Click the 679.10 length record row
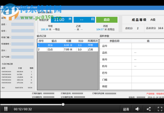Viewport: 164px width, 113px height. [17, 83]
